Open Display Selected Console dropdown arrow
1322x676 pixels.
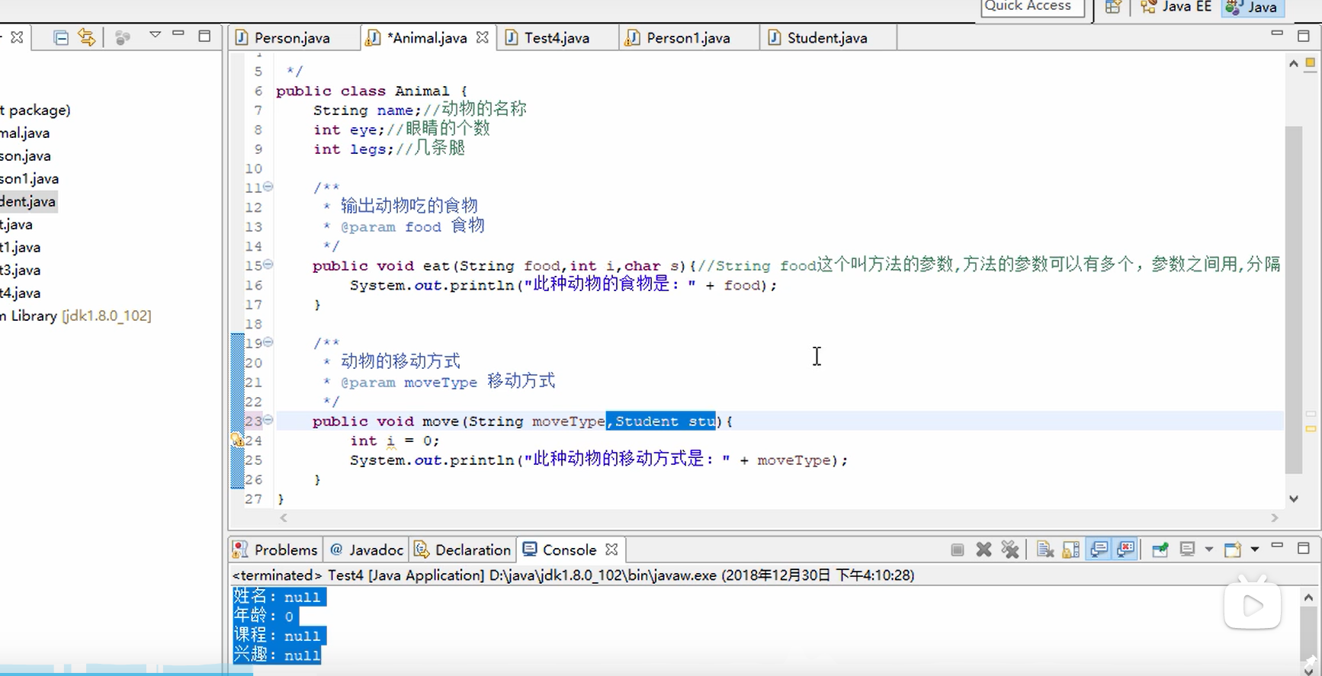pyautogui.click(x=1208, y=549)
